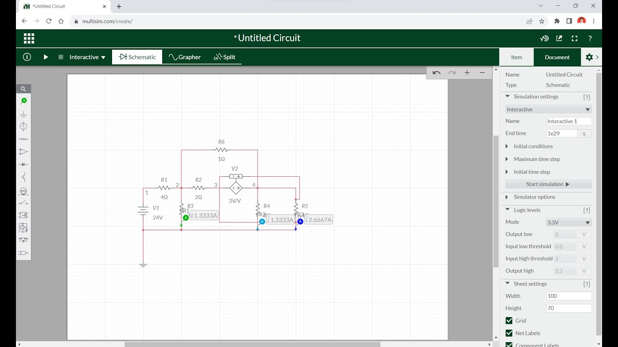
Task: Select resistor R6 on schematic
Action: tap(221, 150)
